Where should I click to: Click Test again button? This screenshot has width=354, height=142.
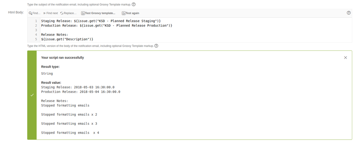(x=130, y=13)
